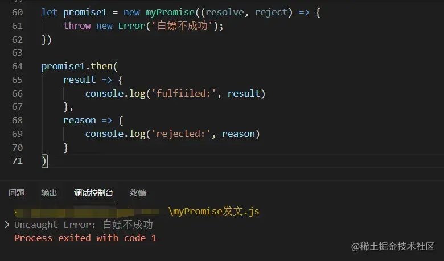Click 'promise1' variable declaration on line 60
444x261 pixels.
(x=85, y=13)
